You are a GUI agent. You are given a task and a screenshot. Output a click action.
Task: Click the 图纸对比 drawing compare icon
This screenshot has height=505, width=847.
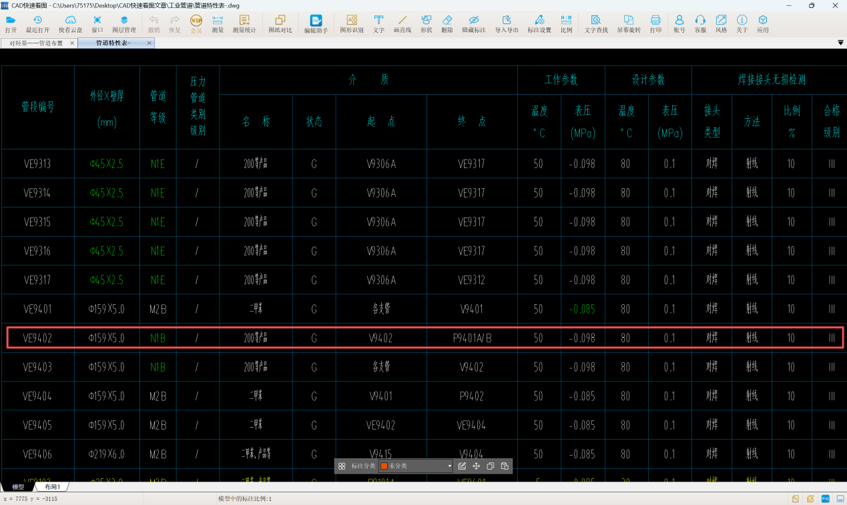280,24
